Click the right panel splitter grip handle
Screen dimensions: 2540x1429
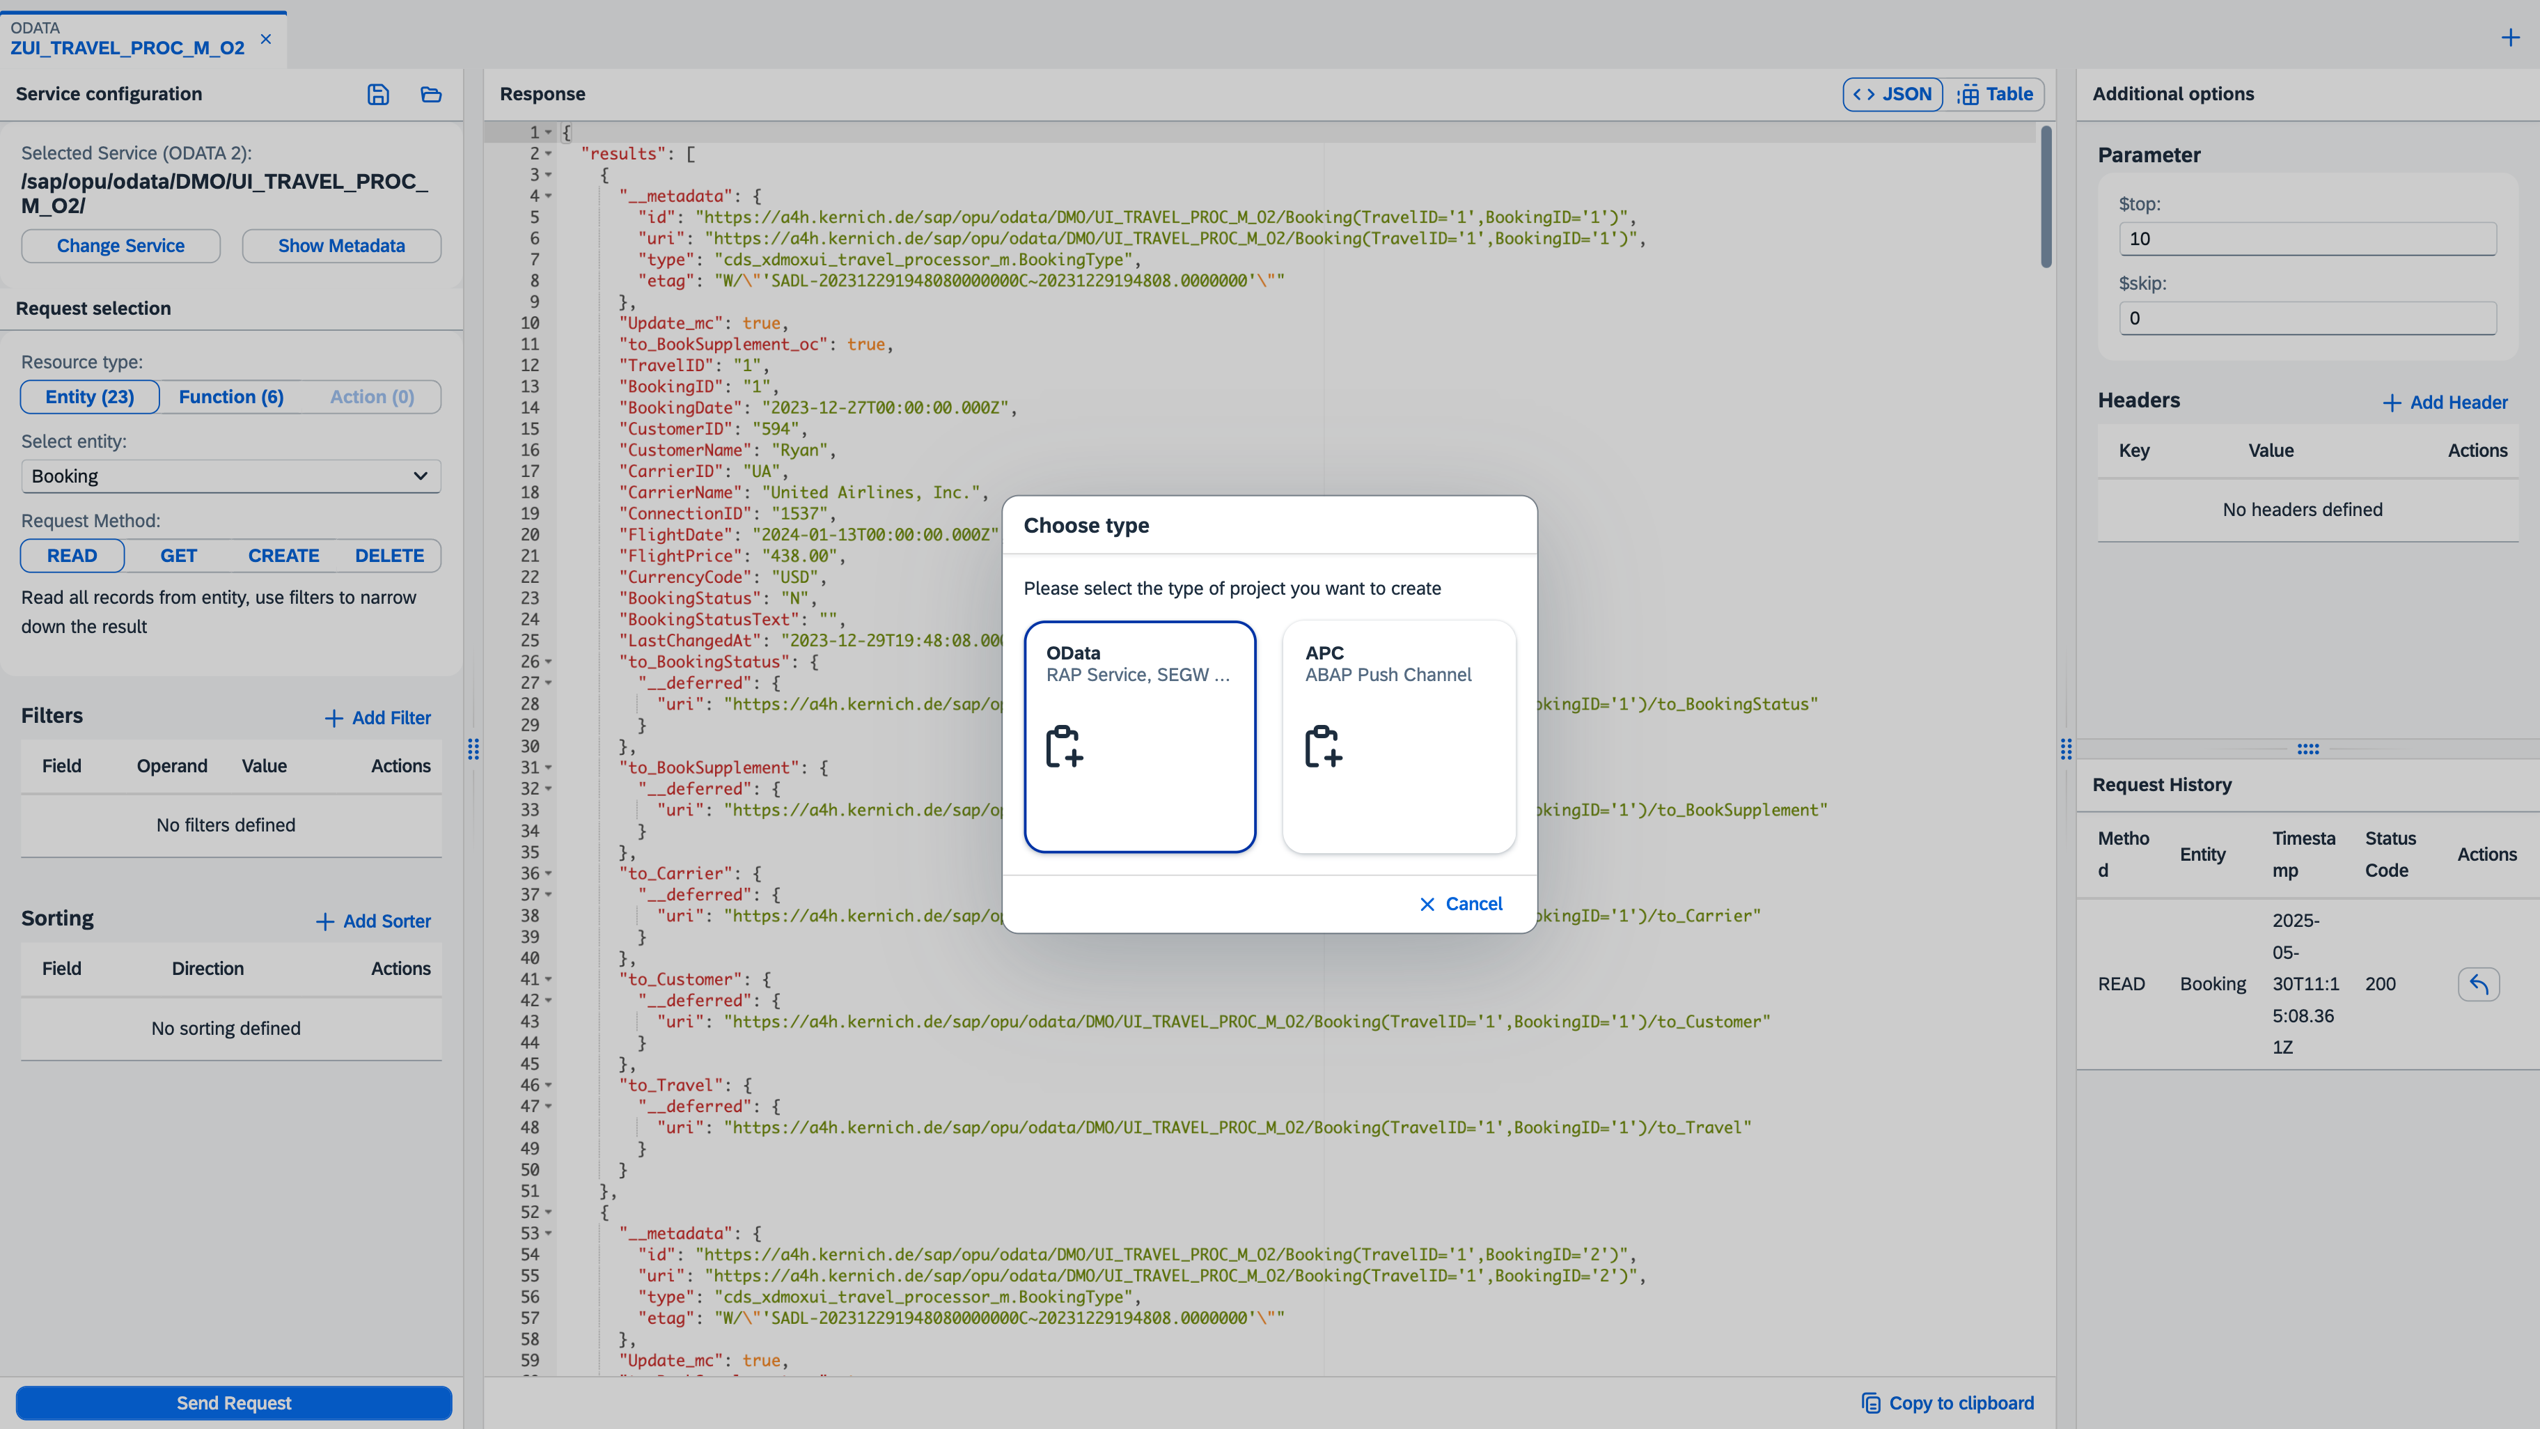tap(2066, 749)
